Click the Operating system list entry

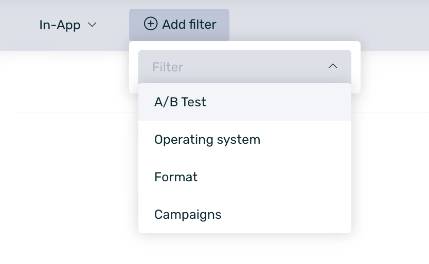pos(207,140)
